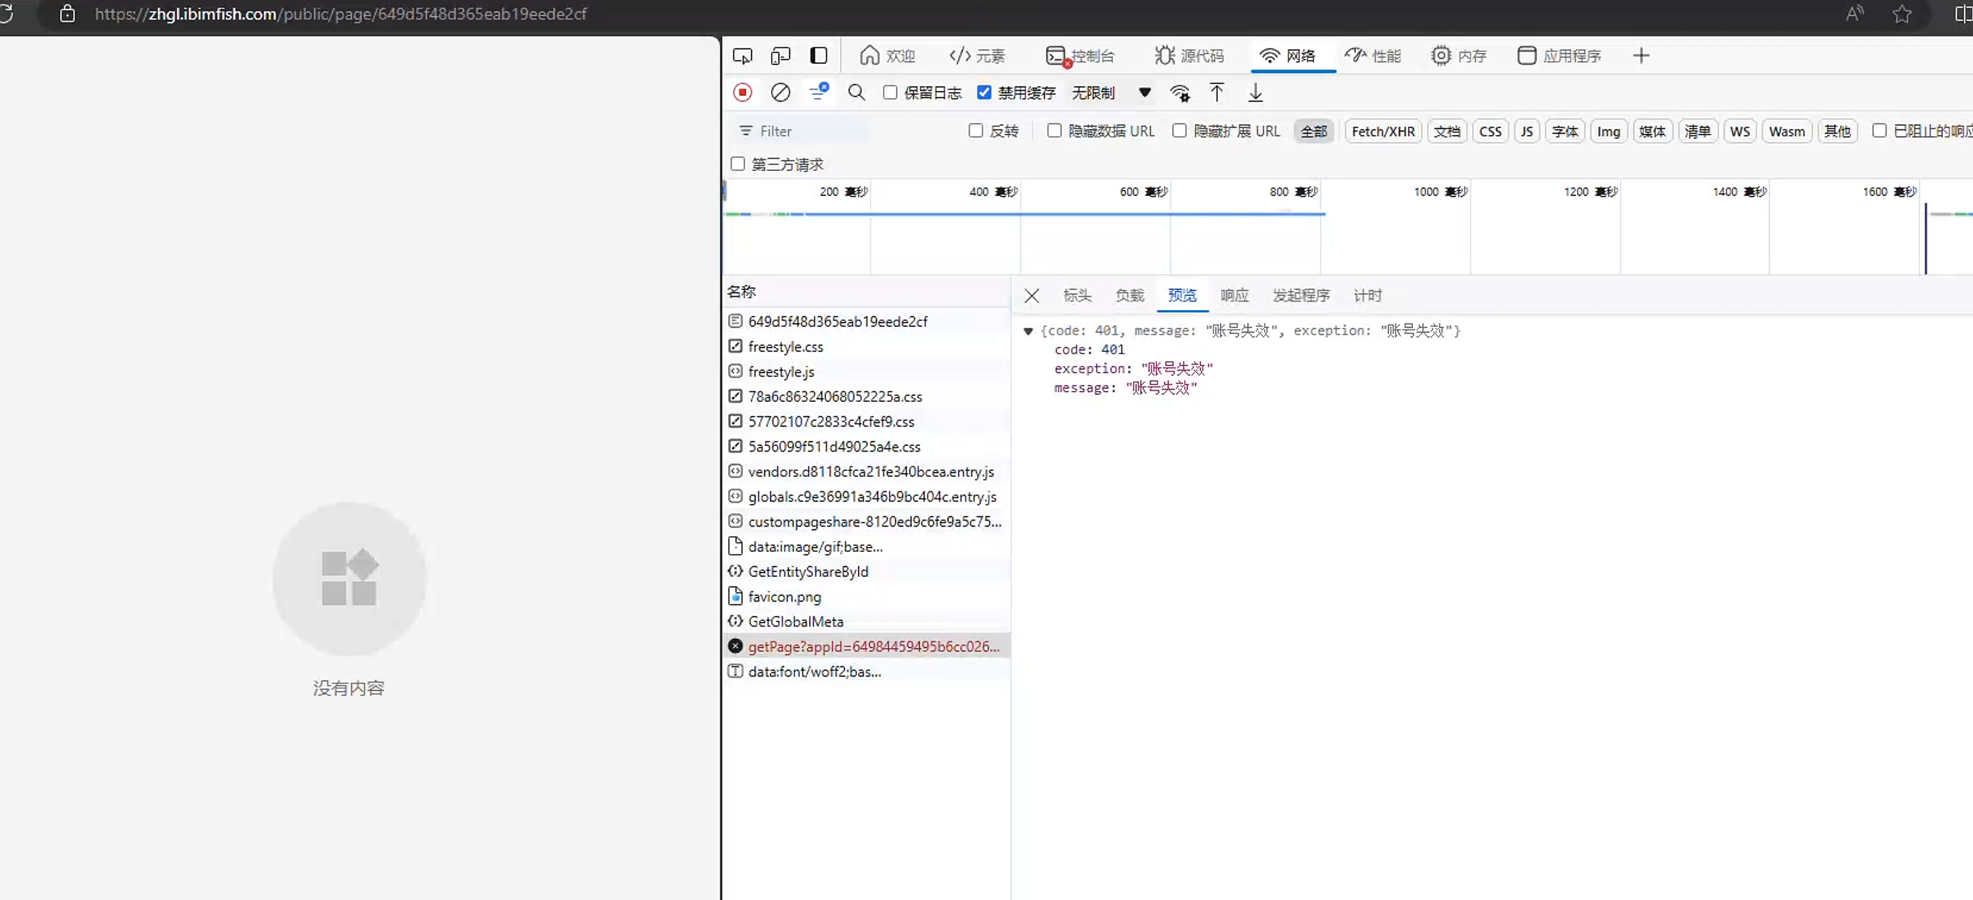Click the add more tools plus icon
Image resolution: width=1973 pixels, height=900 pixels.
point(1640,56)
